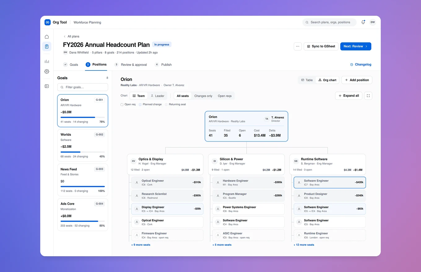
Task: Click the Org Tool infinity logo
Action: pos(47,22)
